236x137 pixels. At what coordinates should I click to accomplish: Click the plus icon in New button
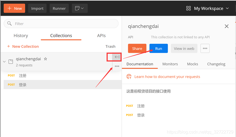9,8
